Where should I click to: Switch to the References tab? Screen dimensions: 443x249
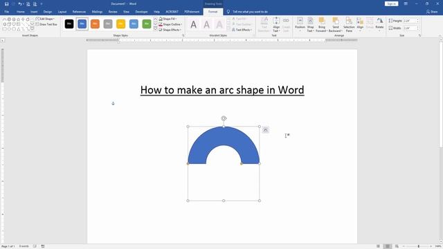79,12
